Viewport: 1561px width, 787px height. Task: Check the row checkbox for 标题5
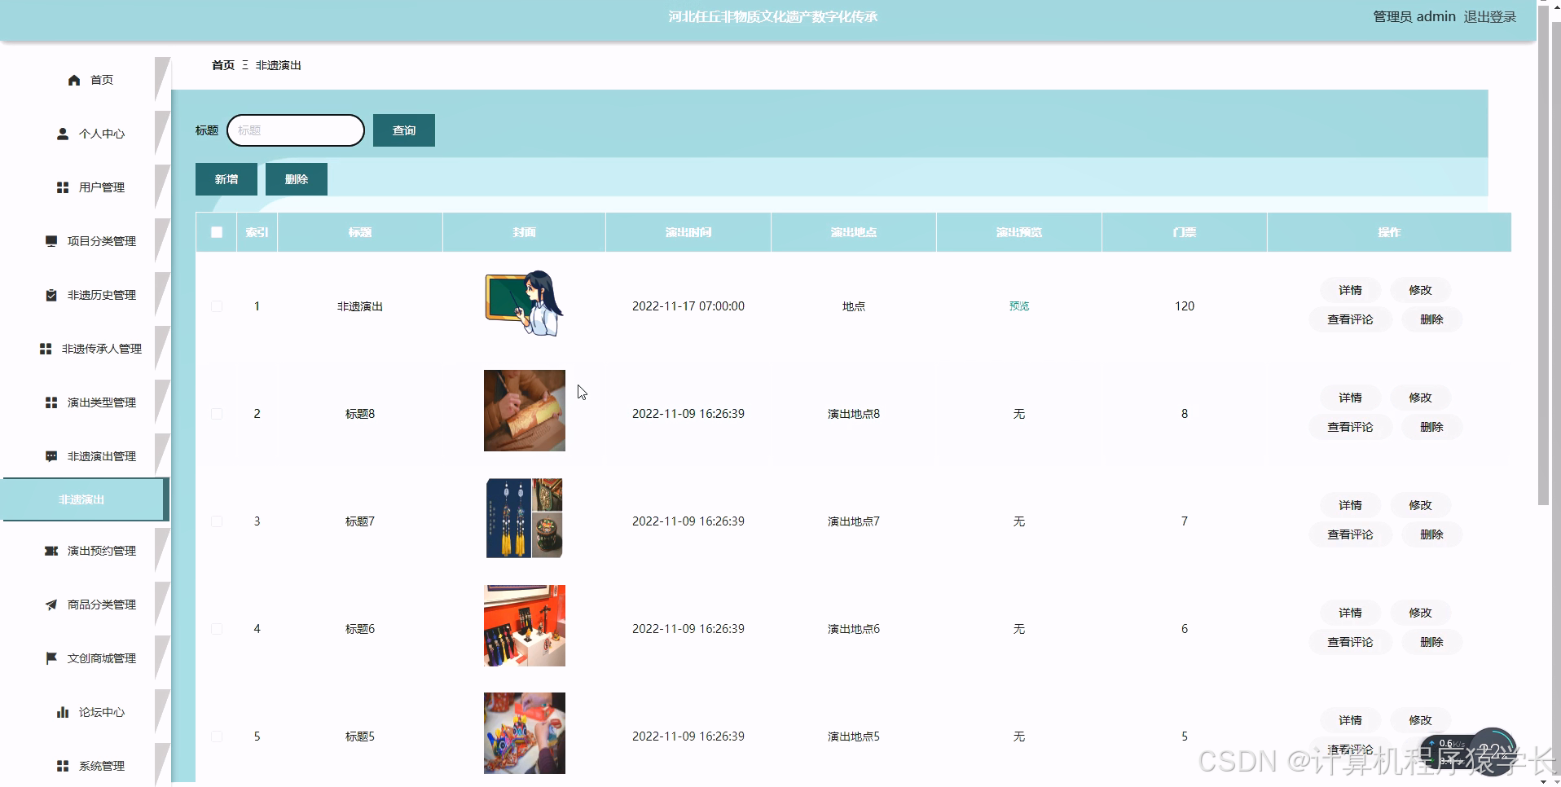[x=217, y=736]
